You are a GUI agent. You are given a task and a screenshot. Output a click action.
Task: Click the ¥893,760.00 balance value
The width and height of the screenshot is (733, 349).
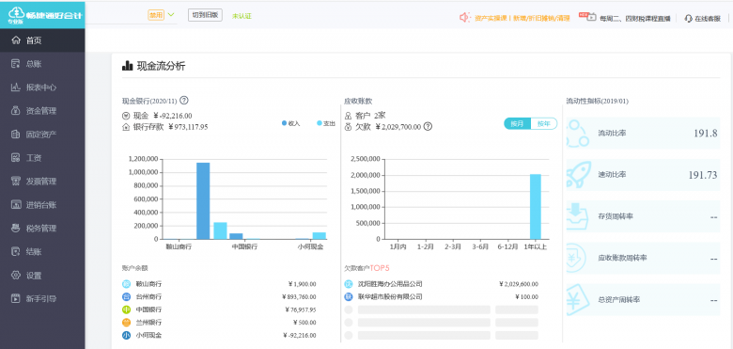[299, 296]
